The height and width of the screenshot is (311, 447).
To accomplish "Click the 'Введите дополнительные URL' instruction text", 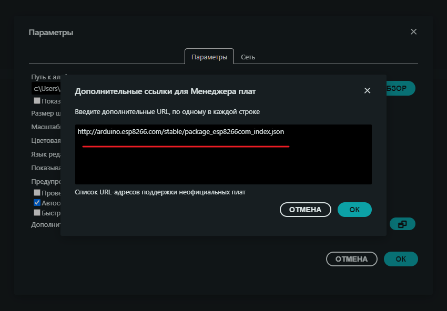I will pyautogui.click(x=167, y=112).
